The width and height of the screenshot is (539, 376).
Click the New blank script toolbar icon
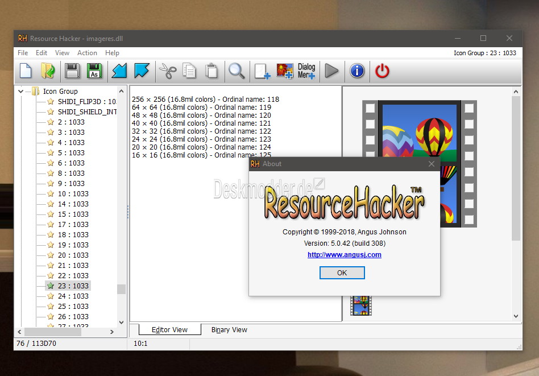(26, 71)
